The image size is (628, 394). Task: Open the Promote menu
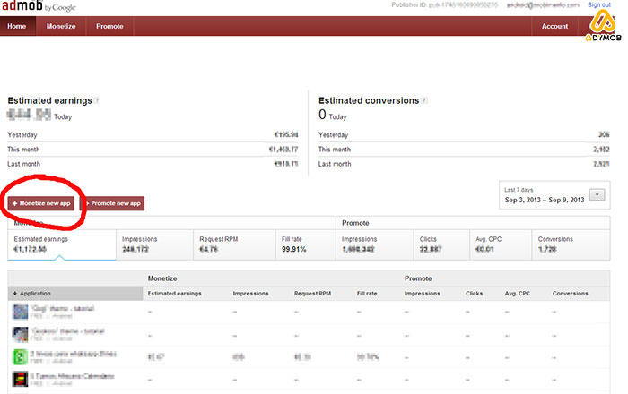click(x=109, y=26)
